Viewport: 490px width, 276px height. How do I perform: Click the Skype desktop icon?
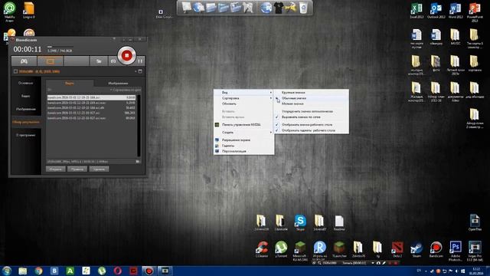tap(300, 223)
